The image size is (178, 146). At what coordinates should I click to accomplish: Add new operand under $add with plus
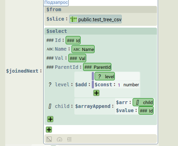coord(96,93)
